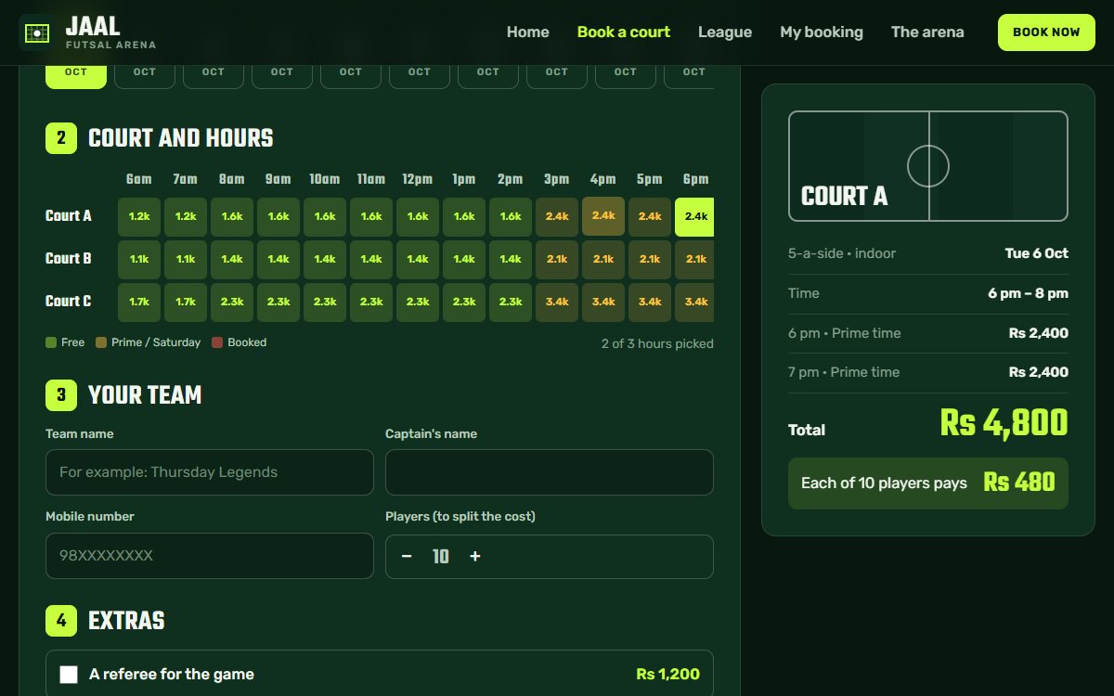Click the 6 pm – 8 pm time text
Screen dimensions: 1114x696
coord(1029,293)
